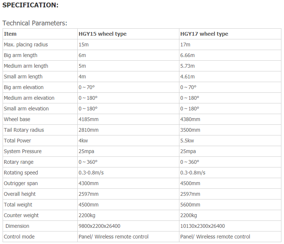Click the Max. placing radius row label

26,45
